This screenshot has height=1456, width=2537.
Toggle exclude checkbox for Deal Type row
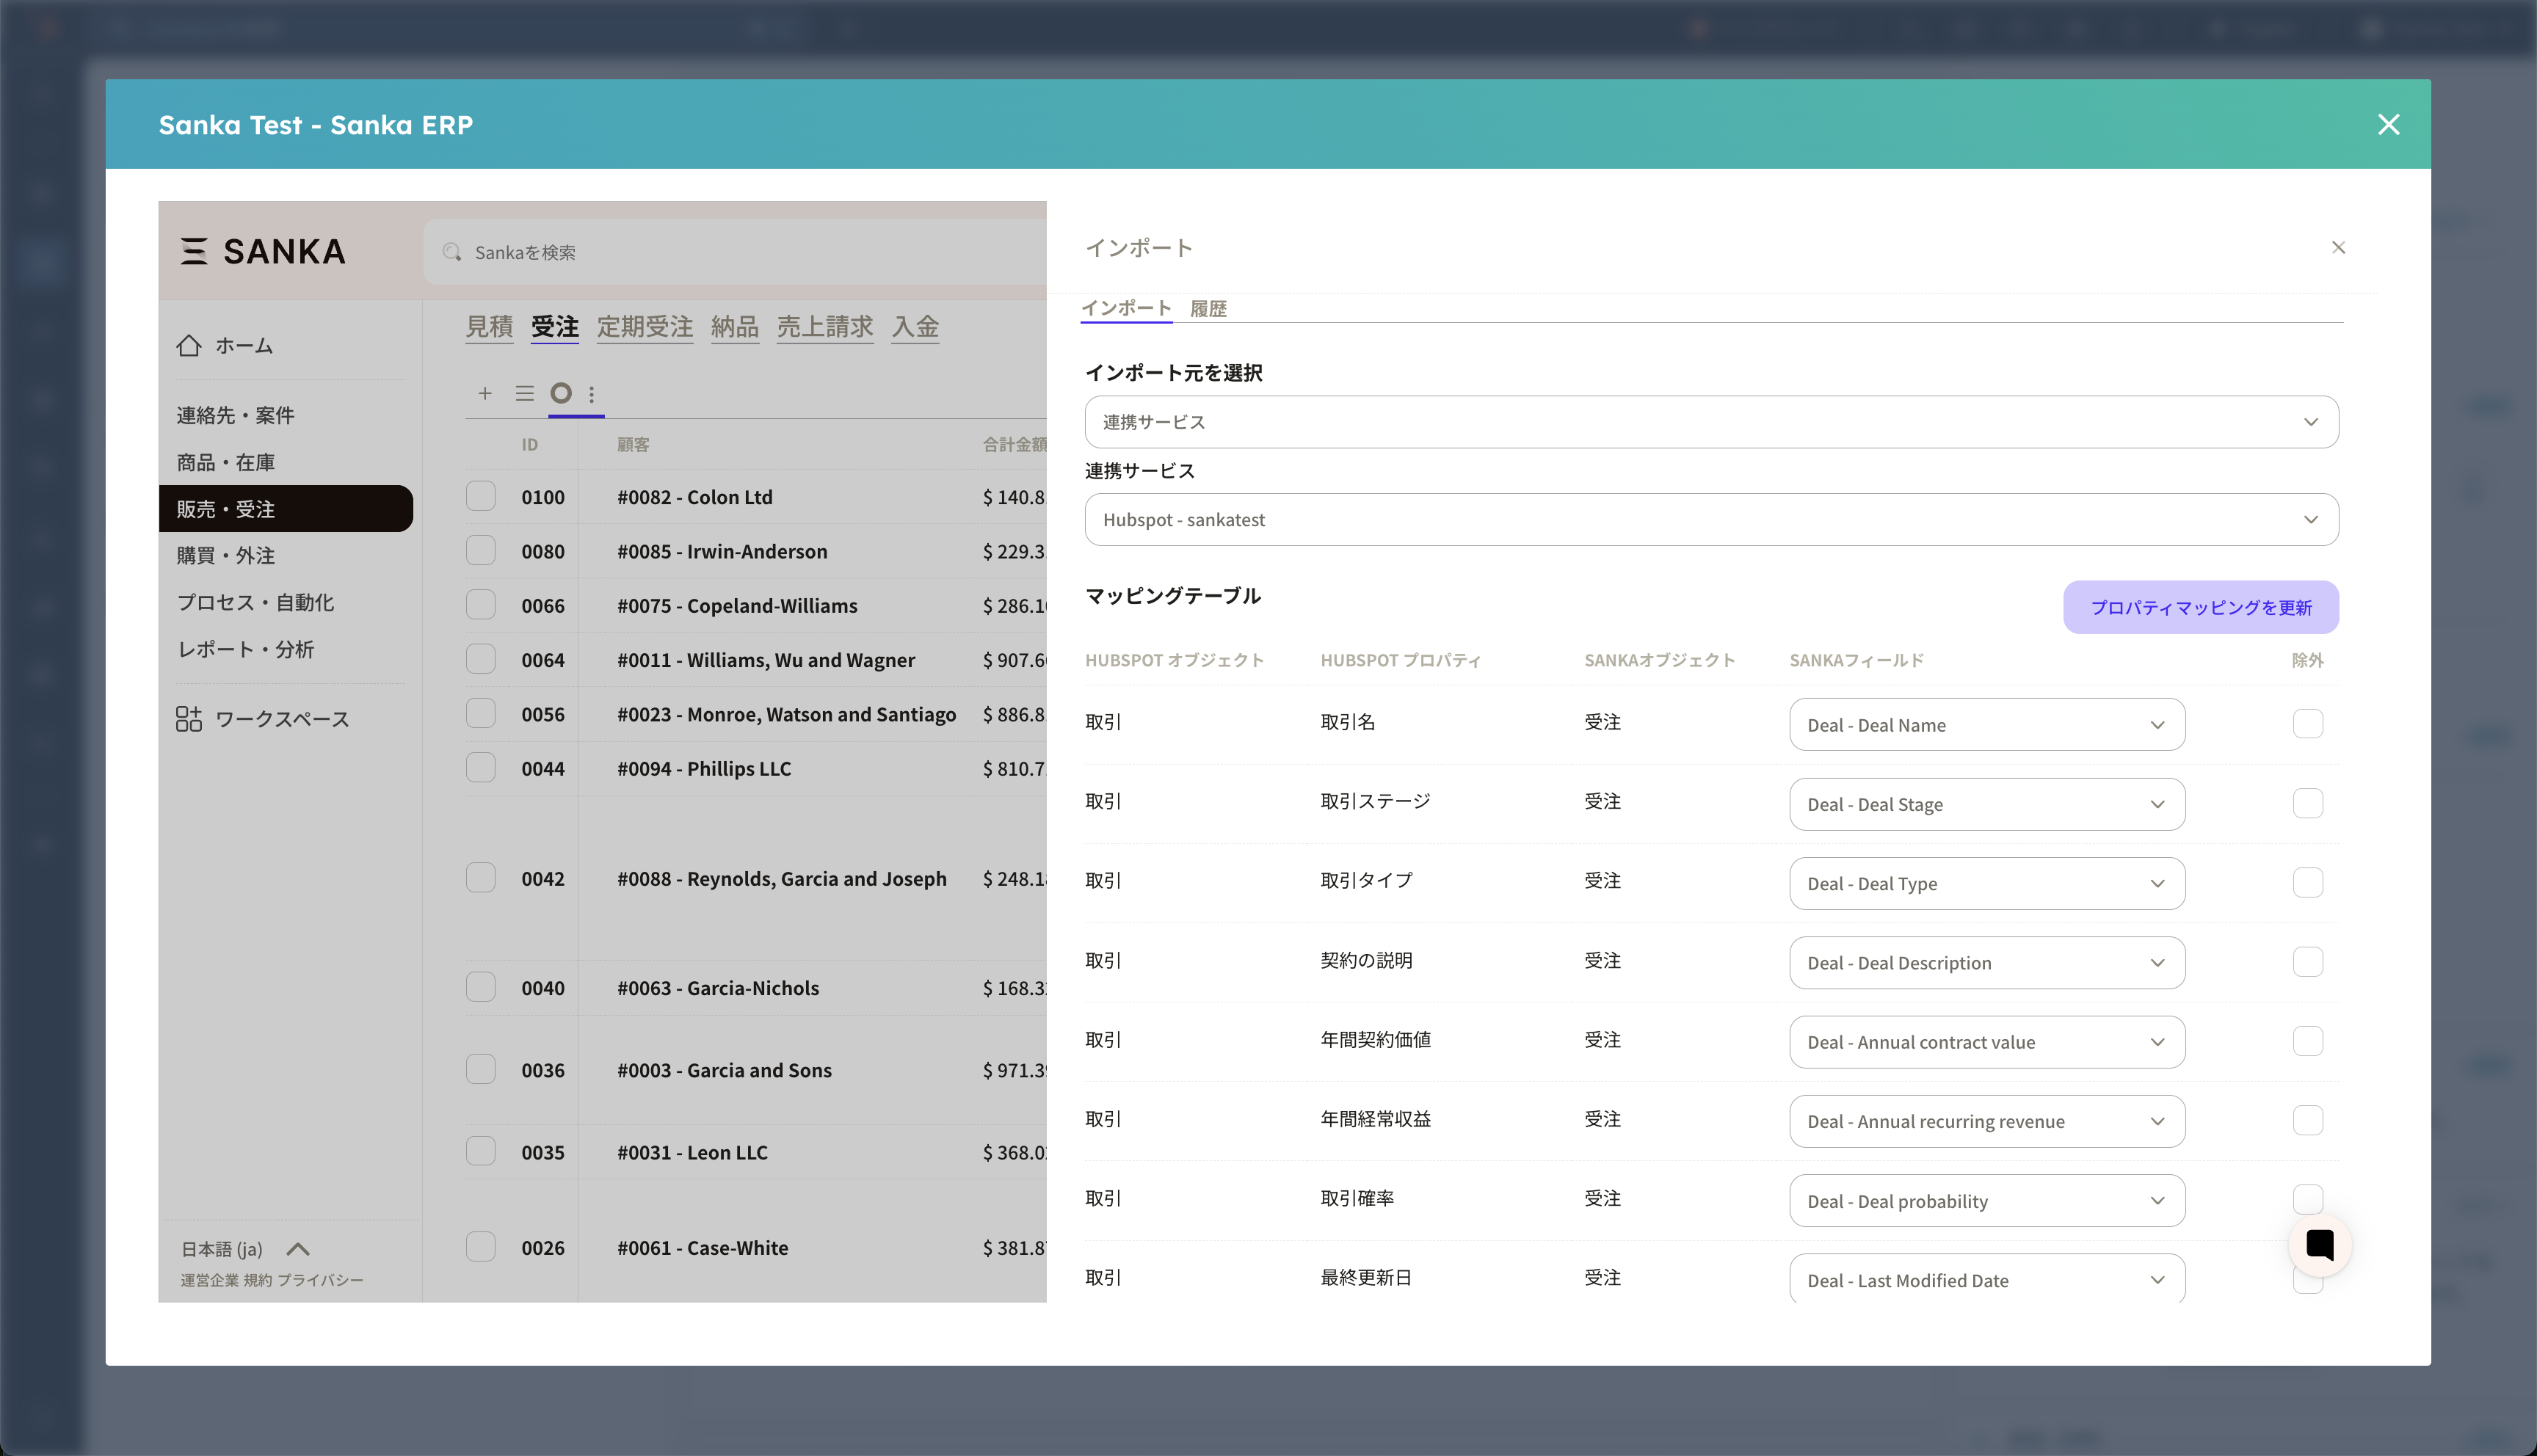point(2307,883)
